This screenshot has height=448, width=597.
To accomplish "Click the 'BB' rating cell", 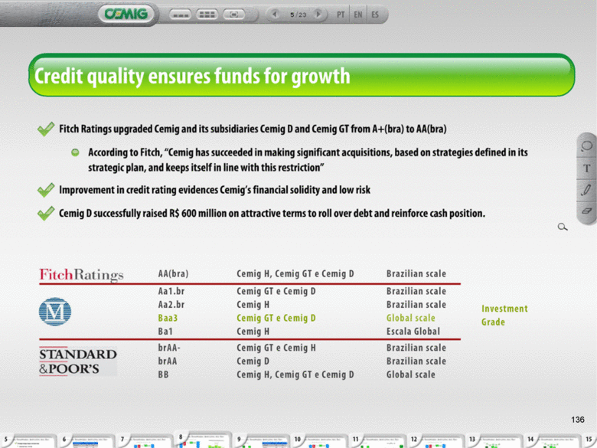I will tap(163, 374).
